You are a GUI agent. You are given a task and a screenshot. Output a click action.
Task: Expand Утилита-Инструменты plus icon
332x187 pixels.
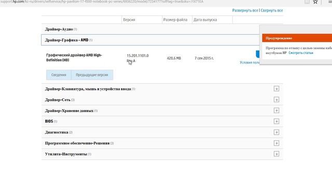(276, 154)
